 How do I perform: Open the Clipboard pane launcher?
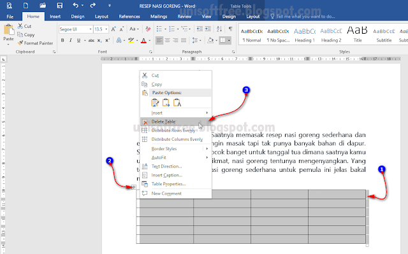pyautogui.click(x=54, y=52)
